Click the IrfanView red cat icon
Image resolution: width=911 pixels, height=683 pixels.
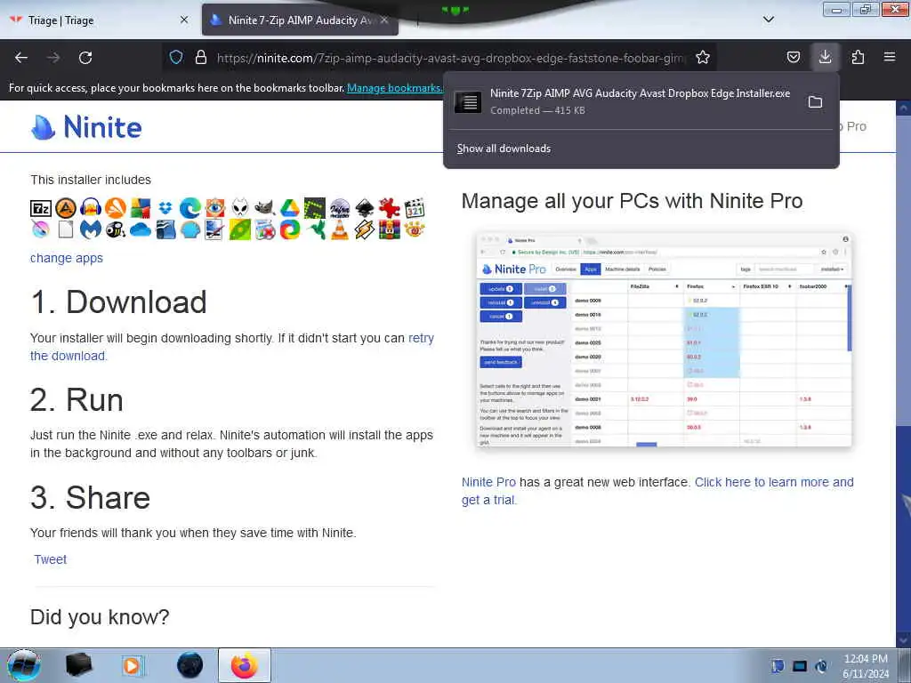pos(390,208)
